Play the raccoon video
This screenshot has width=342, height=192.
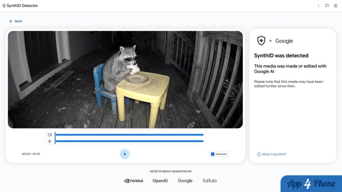(125, 154)
